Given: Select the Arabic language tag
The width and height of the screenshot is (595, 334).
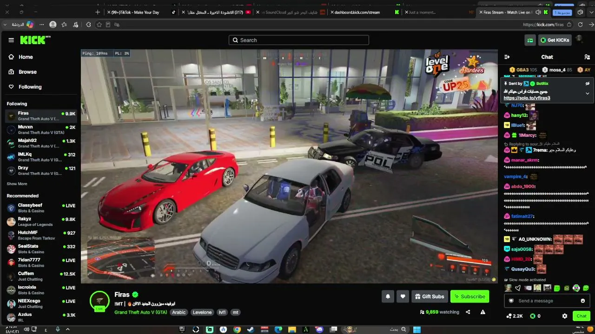Looking at the screenshot, I should pos(179,312).
